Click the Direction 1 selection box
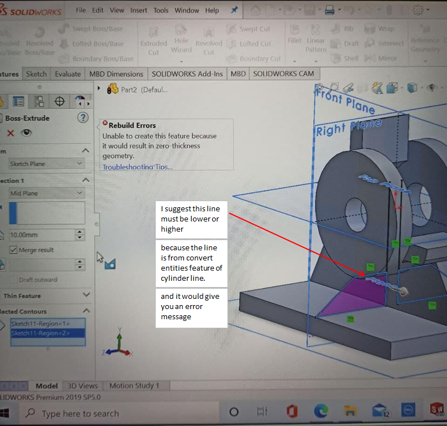Image resolution: width=447 pixels, height=426 pixels. point(47,213)
